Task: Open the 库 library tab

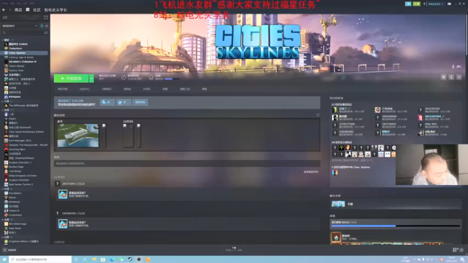Action: point(27,10)
